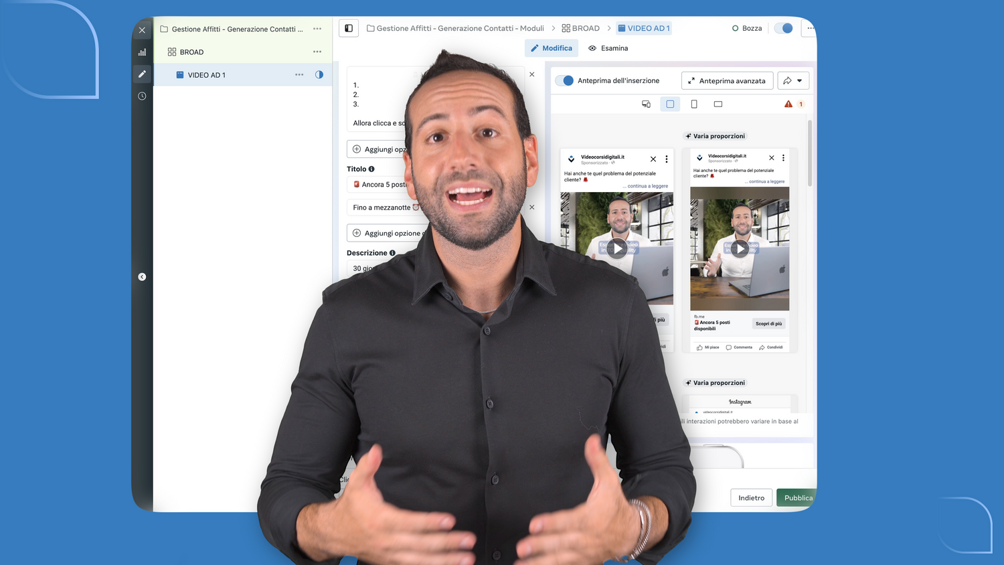The image size is (1004, 565).
Task: Open the share dropdown arrow in preview
Action: coord(799,81)
